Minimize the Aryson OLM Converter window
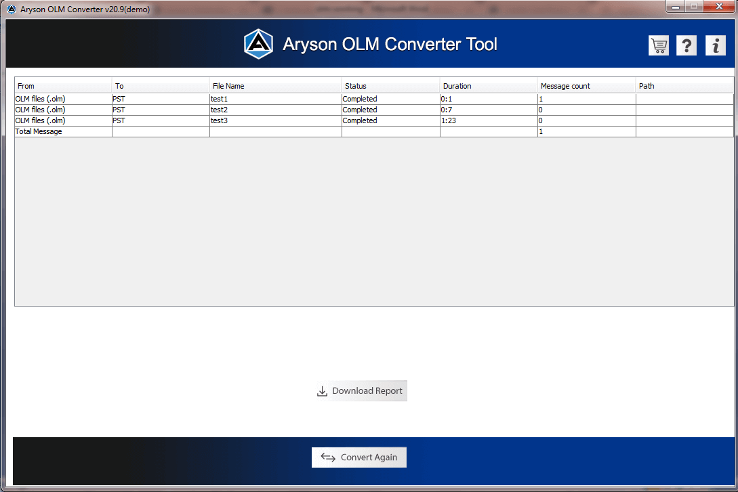738x492 pixels. point(675,7)
